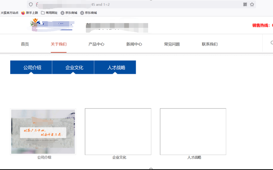This screenshot has height=170, width=273.
Task: Open the 常用网址 bookmarks folder
Action: tap(49, 13)
